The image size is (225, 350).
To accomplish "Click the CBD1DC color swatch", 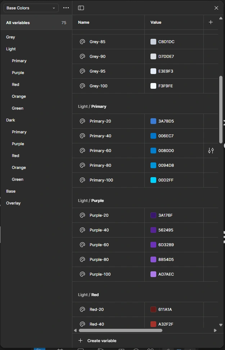I will (x=153, y=42).
